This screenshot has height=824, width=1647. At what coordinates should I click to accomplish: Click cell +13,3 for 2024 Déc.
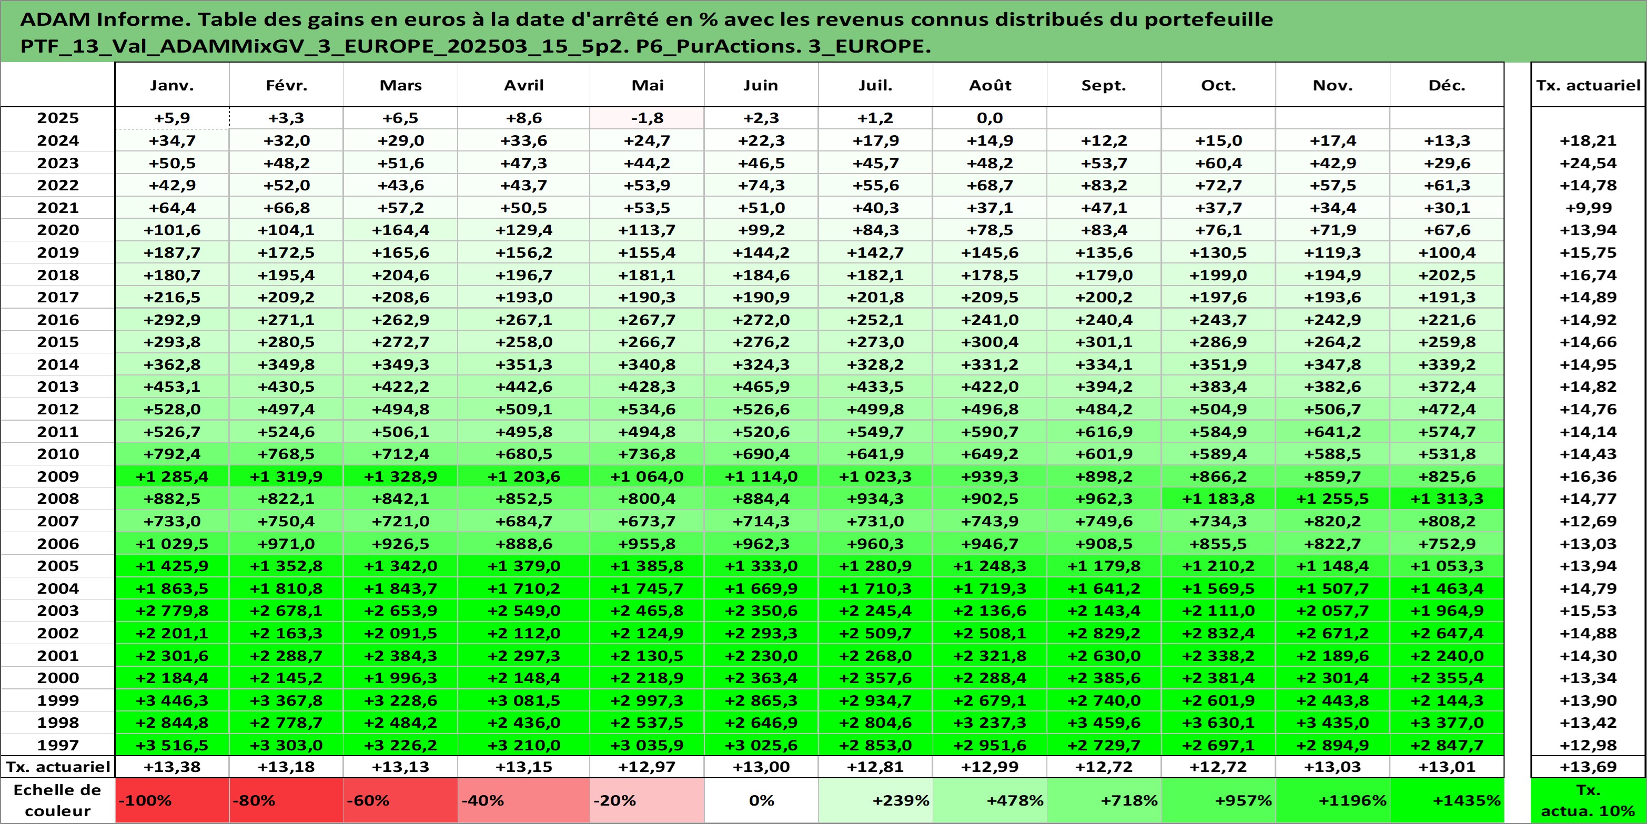coord(1447,140)
